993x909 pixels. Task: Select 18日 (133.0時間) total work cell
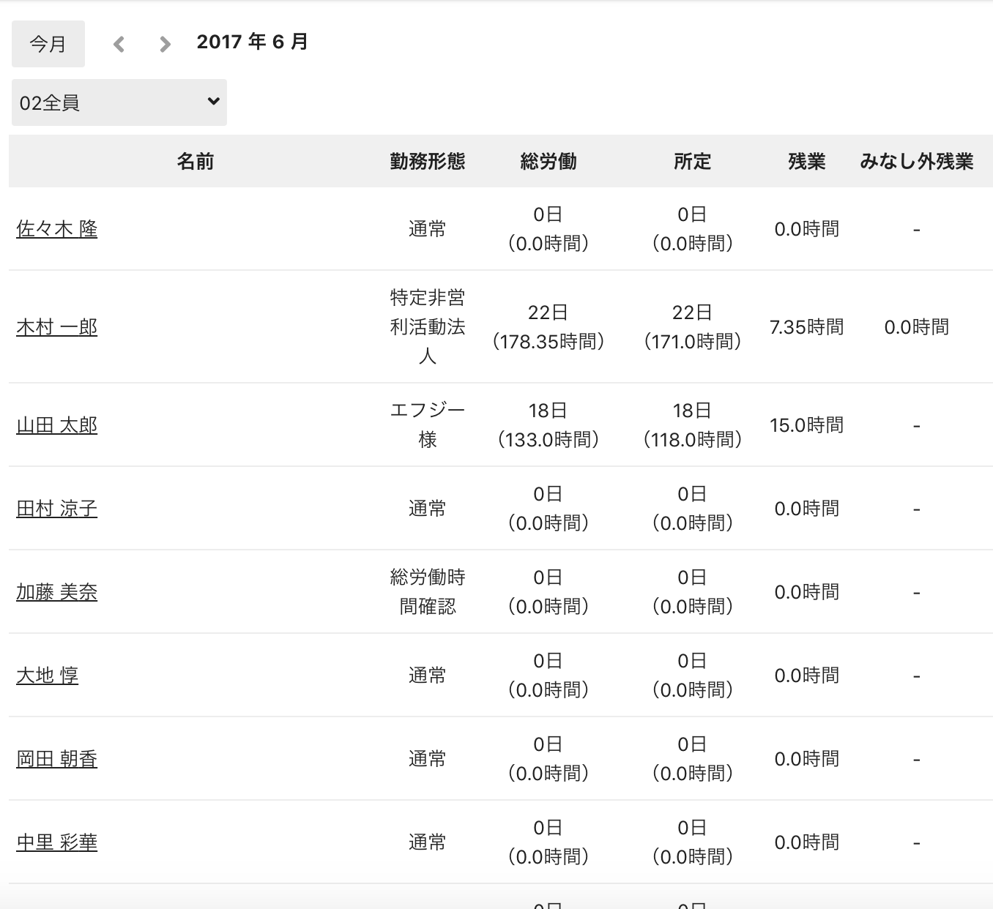tap(548, 425)
